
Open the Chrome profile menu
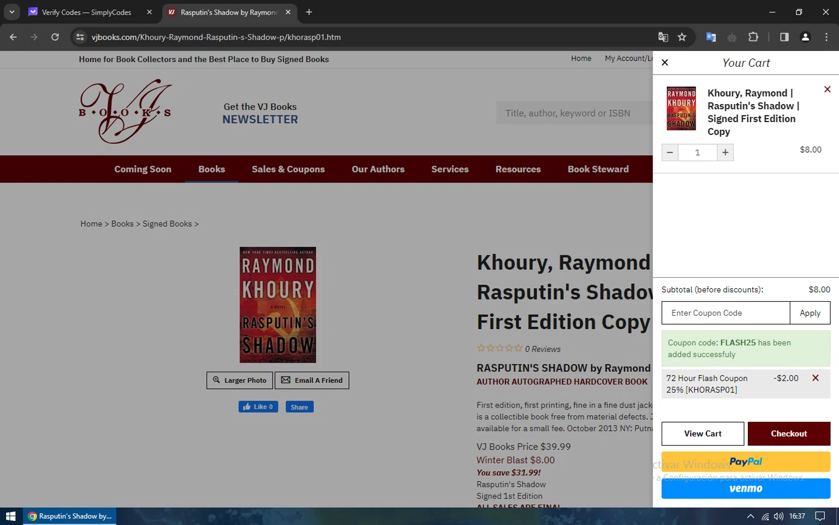click(805, 37)
